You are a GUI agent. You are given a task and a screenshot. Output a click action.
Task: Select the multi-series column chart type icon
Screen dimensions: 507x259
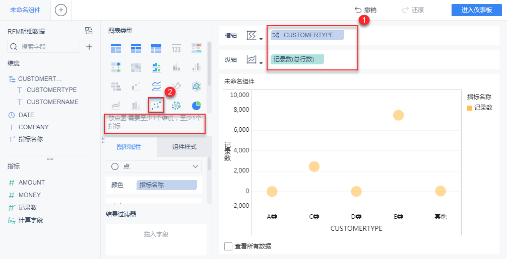coord(196,67)
